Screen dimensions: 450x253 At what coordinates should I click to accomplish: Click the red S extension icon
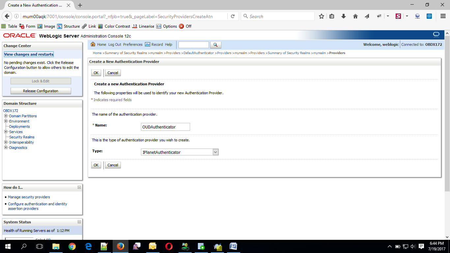(x=398, y=16)
